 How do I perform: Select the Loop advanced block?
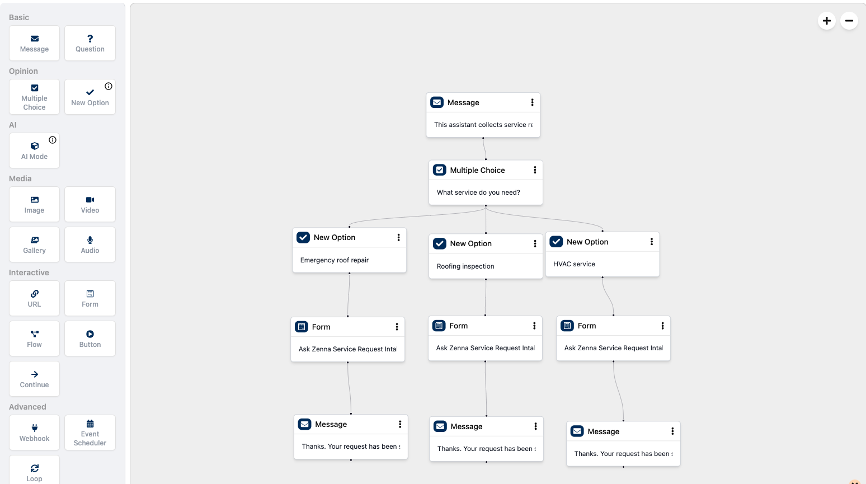pos(34,473)
